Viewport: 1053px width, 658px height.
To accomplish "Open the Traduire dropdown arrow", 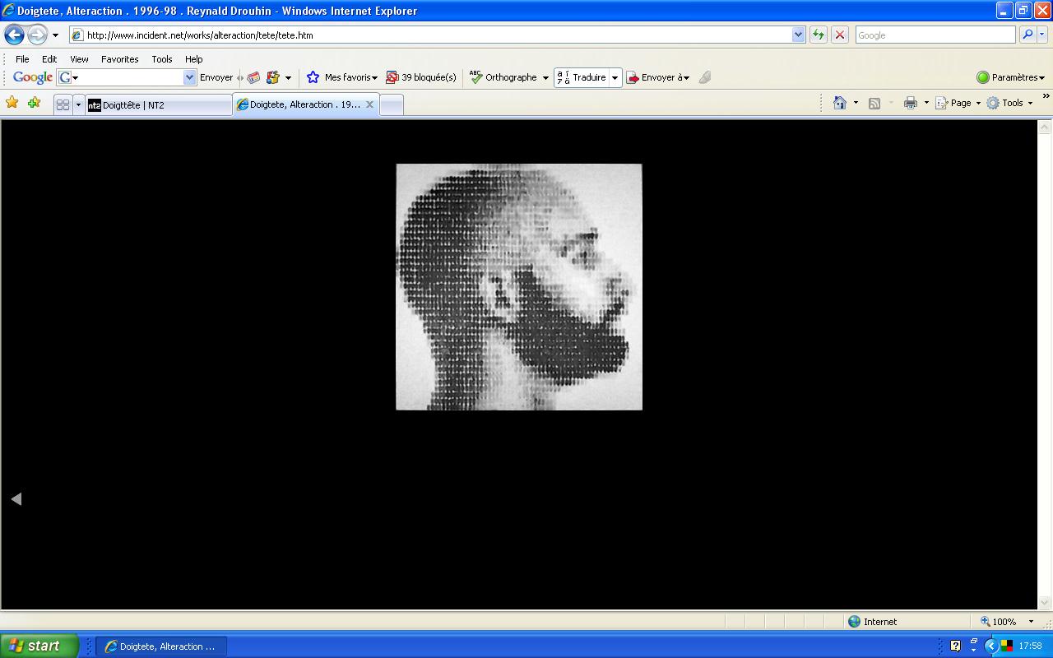I will coord(615,78).
